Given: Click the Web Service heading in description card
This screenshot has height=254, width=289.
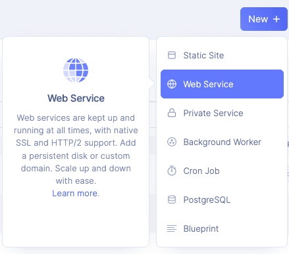Looking at the screenshot, I should point(76,98).
